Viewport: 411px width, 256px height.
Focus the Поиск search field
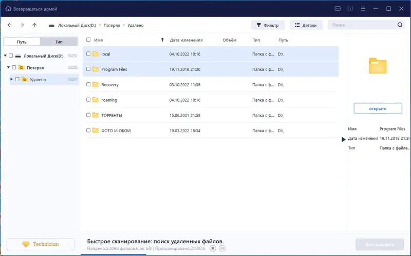click(x=363, y=25)
